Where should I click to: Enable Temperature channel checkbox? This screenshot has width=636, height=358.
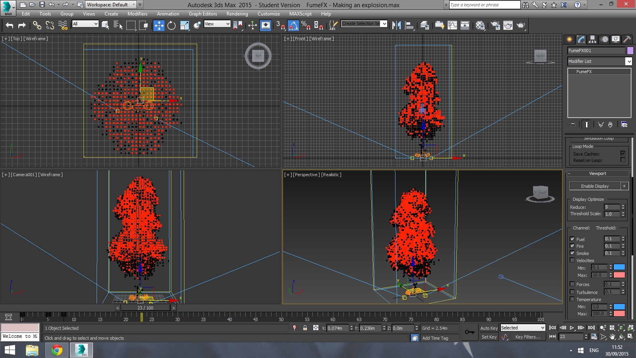(x=572, y=299)
